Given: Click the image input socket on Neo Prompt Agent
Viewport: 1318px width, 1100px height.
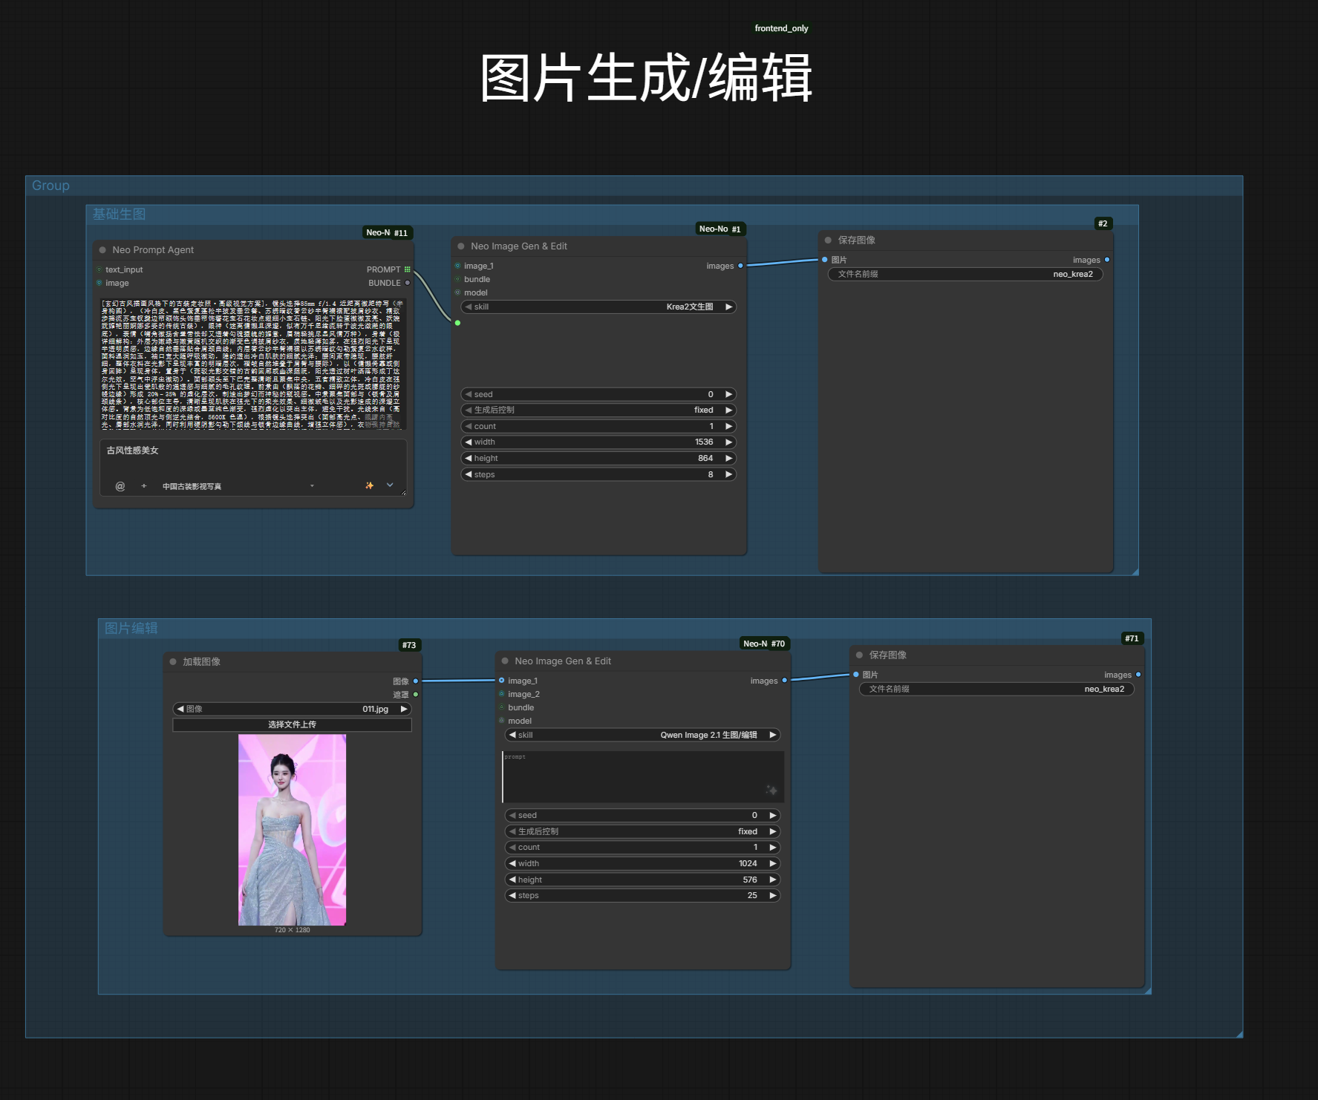Looking at the screenshot, I should [x=99, y=283].
